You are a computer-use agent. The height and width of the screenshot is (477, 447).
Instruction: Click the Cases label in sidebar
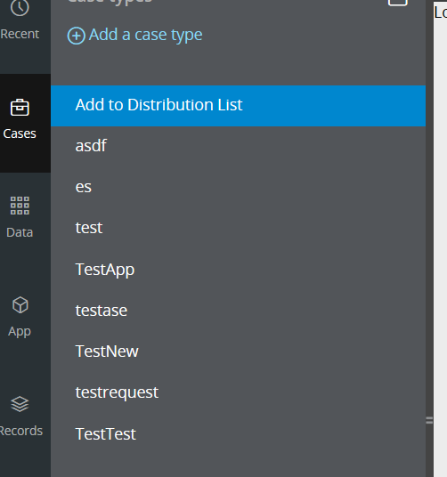coord(20,133)
